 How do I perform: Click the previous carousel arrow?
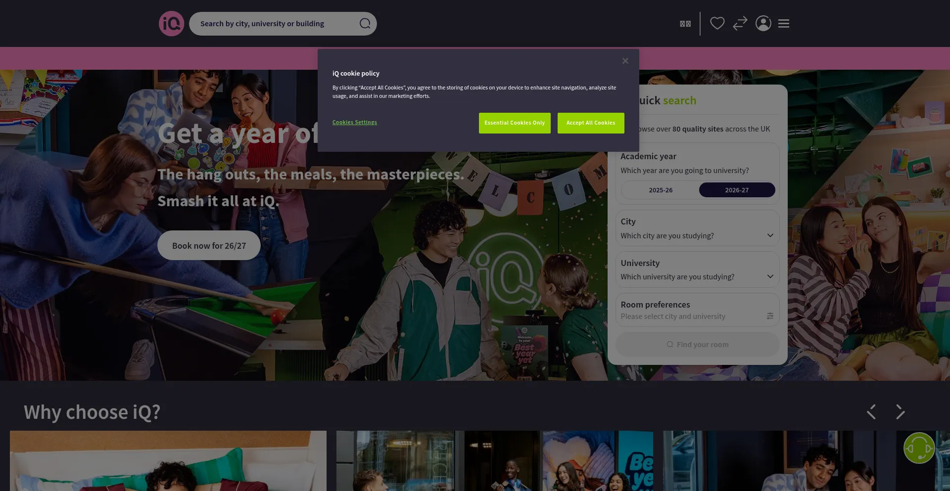point(871,411)
